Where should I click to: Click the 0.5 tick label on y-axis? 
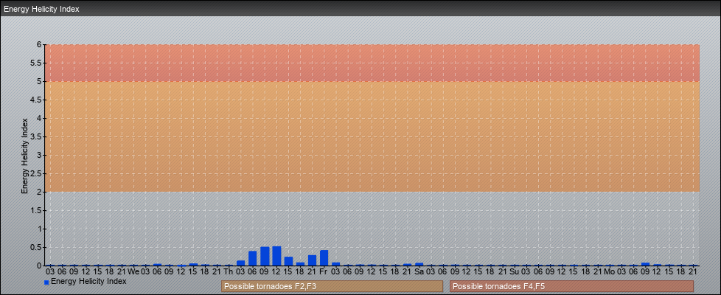point(36,247)
